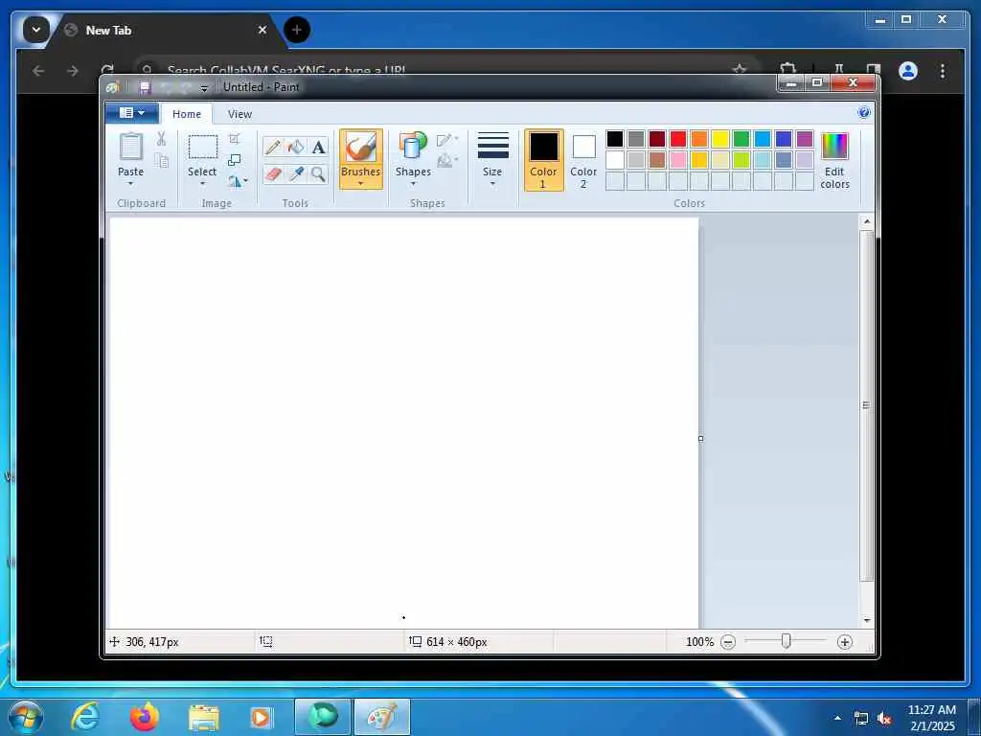Open the Paint Help question mark icon
Screen dimensions: 981x736
click(864, 113)
